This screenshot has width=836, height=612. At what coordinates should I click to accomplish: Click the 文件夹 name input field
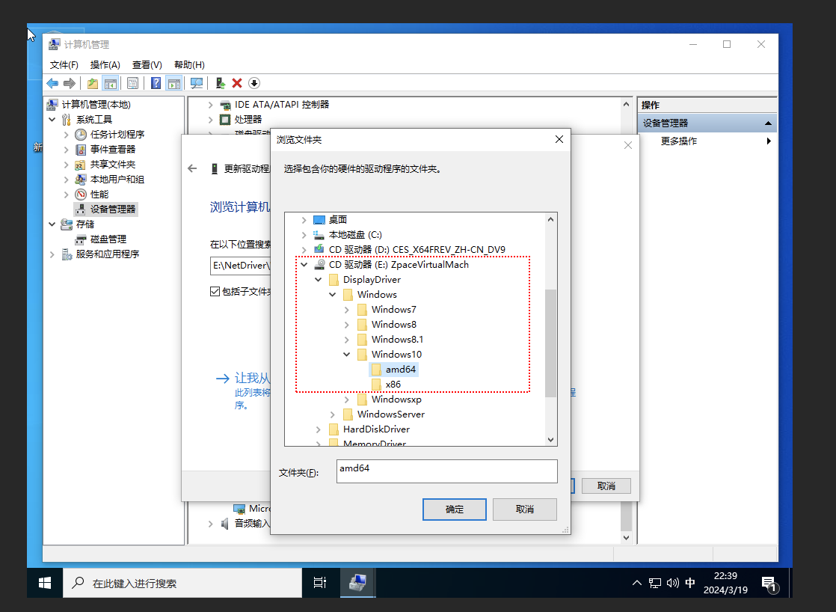pyautogui.click(x=446, y=471)
